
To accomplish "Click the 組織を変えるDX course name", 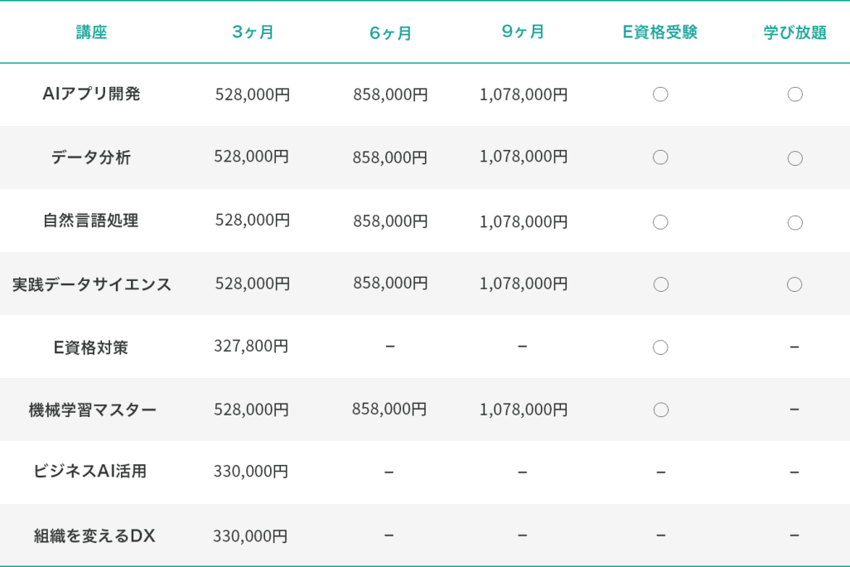I will pyautogui.click(x=94, y=535).
